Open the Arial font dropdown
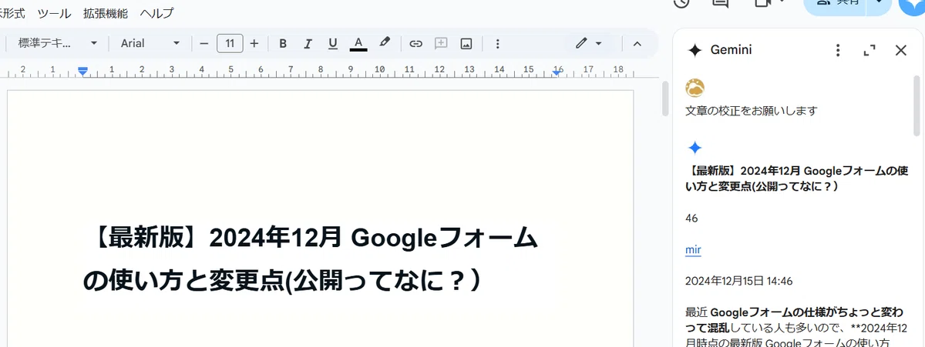Viewport: 925px width, 347px height. [150, 43]
